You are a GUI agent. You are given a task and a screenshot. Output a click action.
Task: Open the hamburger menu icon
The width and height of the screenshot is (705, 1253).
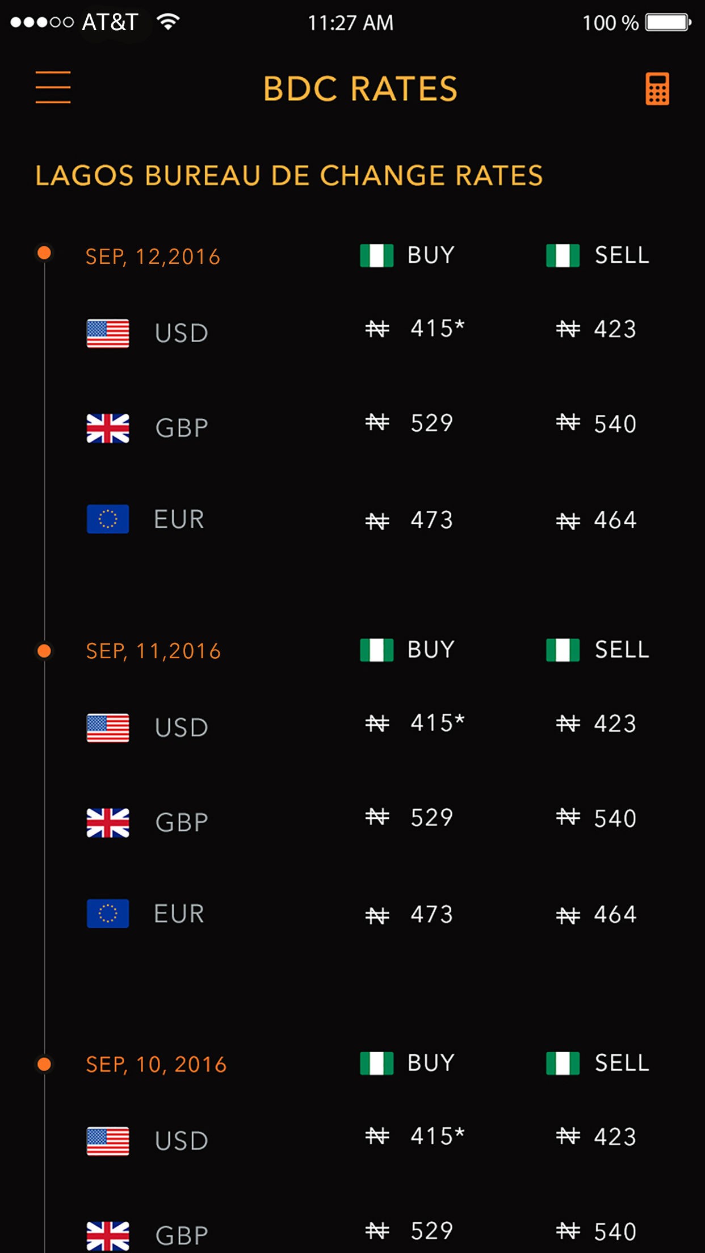[53, 87]
